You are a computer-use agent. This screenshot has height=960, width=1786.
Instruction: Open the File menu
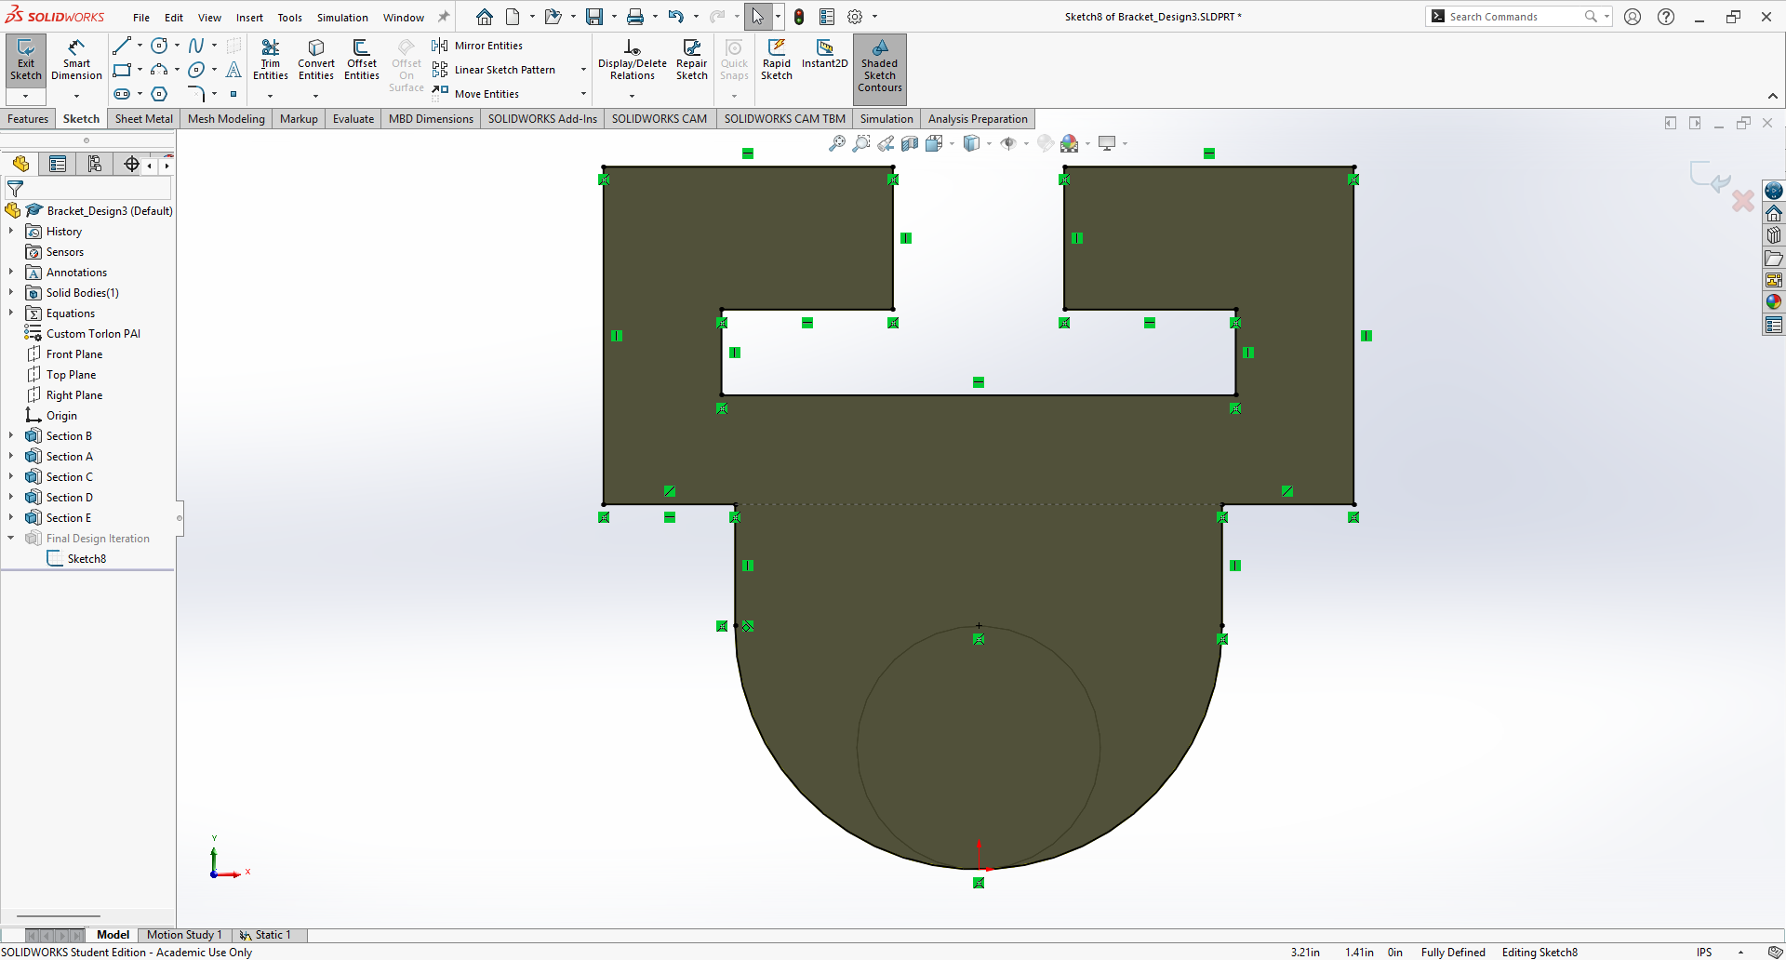click(x=141, y=18)
